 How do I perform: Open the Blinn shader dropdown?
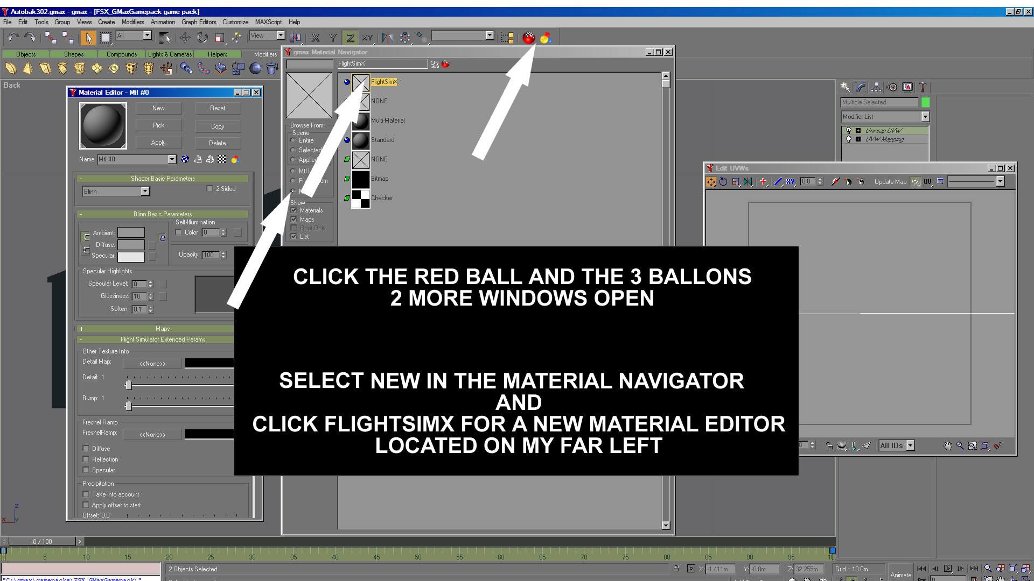(x=145, y=192)
